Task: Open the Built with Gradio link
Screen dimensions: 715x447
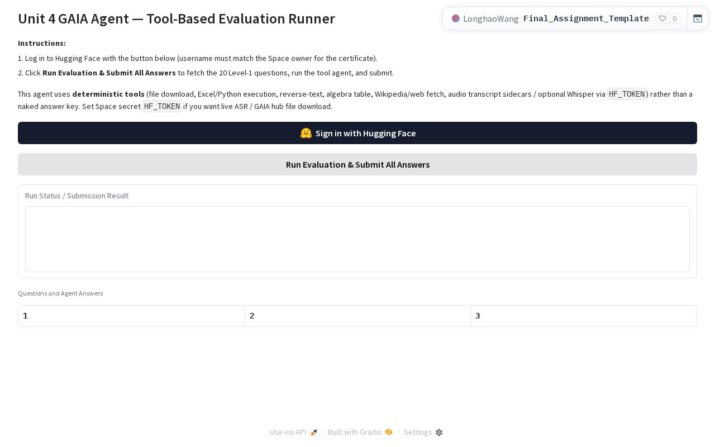Action: (360, 432)
